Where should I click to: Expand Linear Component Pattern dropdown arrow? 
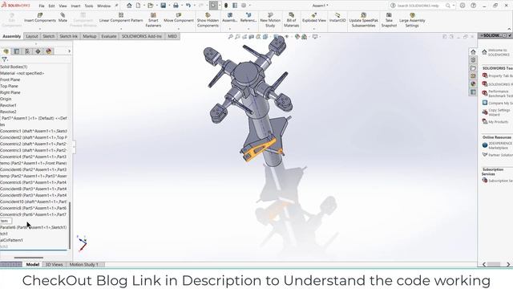click(121, 29)
